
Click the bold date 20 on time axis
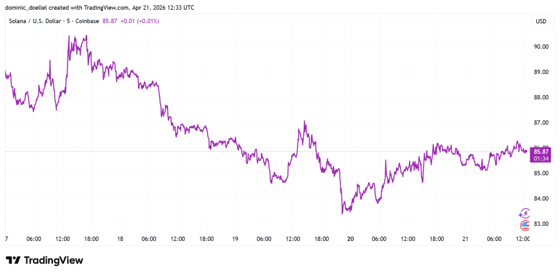[x=350, y=240]
